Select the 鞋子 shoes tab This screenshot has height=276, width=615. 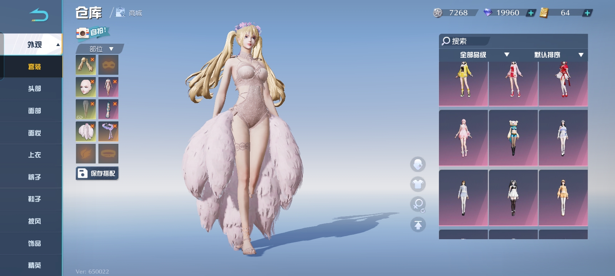(31, 199)
